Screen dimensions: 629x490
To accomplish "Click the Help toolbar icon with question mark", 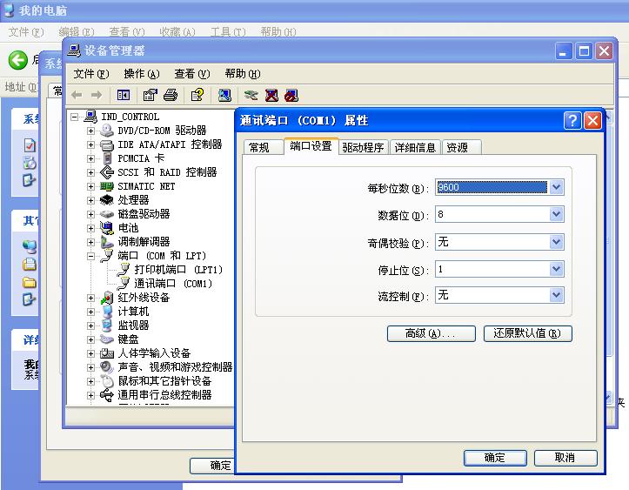I will pos(197,95).
